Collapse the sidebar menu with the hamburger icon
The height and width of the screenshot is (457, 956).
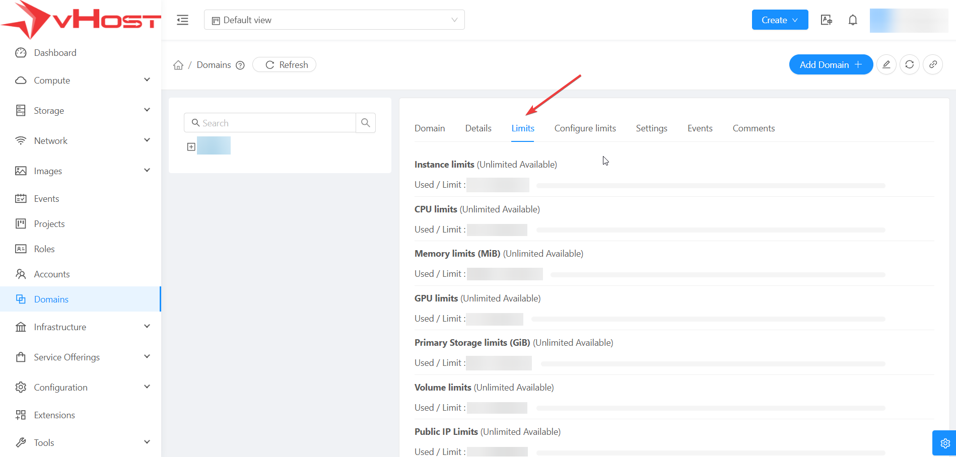point(182,20)
